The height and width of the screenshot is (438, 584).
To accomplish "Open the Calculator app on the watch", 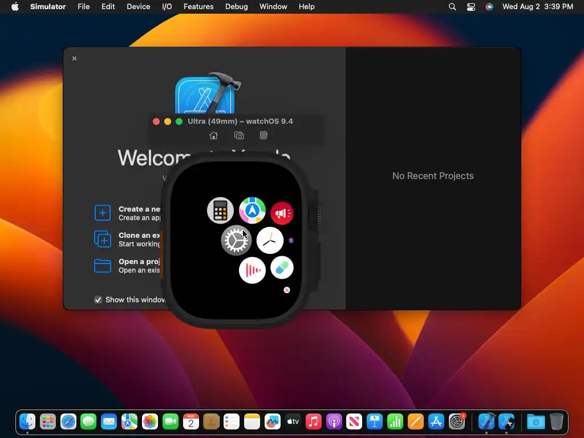I will point(220,210).
